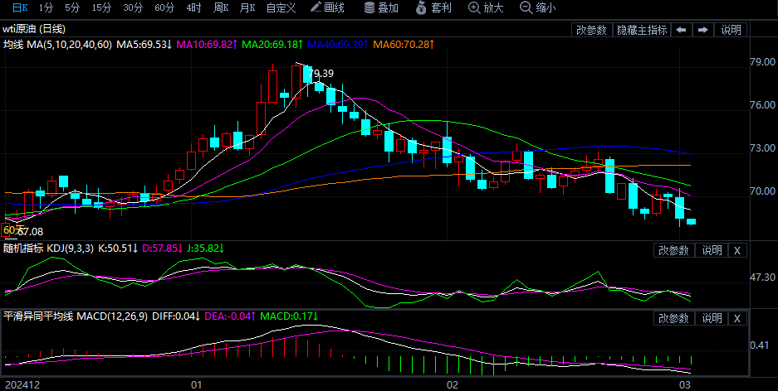Click the 79.39 peak price marker

coord(320,74)
